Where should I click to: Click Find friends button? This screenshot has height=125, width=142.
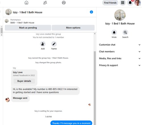coord(110,3)
